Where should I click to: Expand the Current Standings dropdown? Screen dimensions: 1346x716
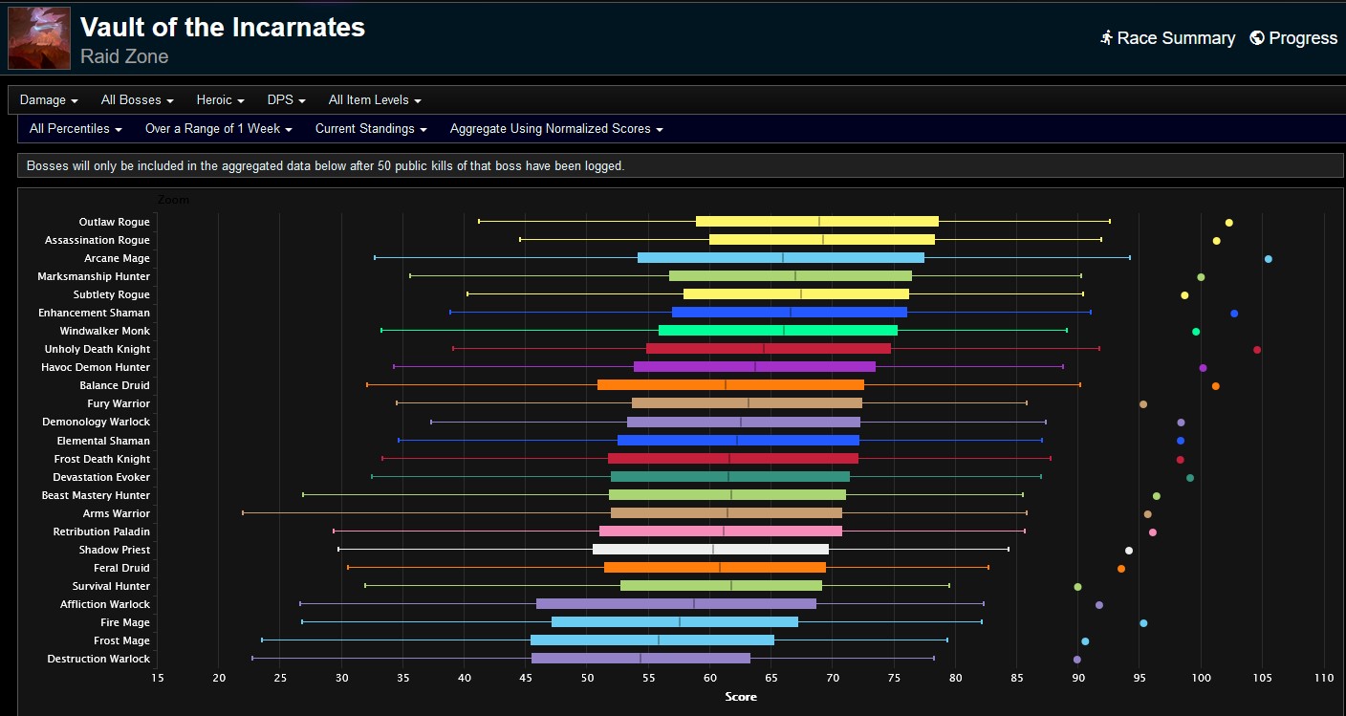(x=371, y=128)
